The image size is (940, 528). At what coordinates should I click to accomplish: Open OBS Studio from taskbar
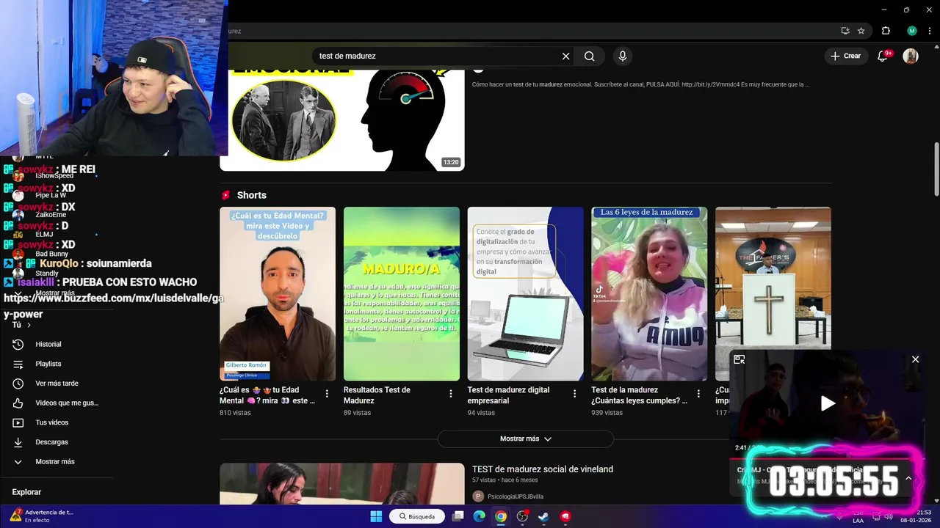522,516
